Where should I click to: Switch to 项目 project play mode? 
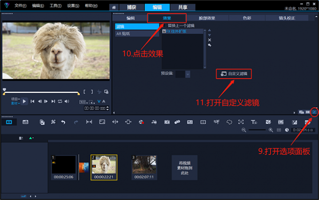click(15, 99)
